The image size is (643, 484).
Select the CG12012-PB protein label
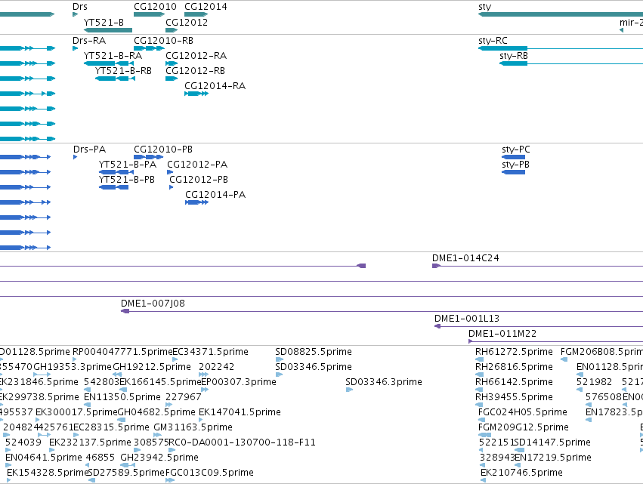click(199, 180)
